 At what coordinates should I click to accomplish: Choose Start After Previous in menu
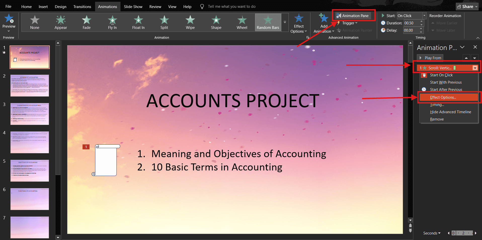pos(449,90)
